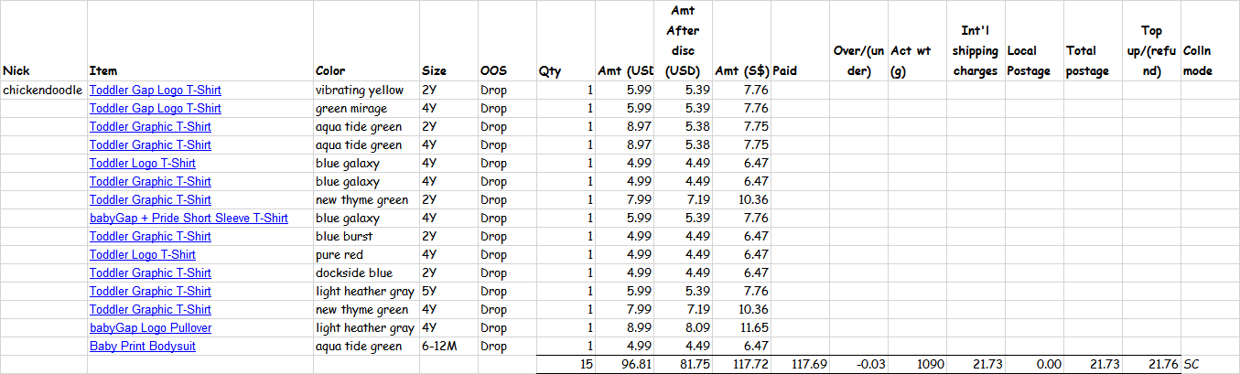Open the Toddler Gap Logo T-Shirt link in vibrating yellow row
The image size is (1240, 374).
[155, 91]
